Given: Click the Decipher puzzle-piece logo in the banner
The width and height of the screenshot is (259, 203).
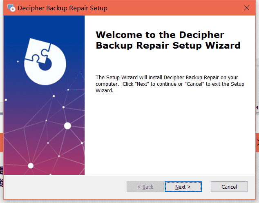Looking at the screenshot, I should 45,62.
